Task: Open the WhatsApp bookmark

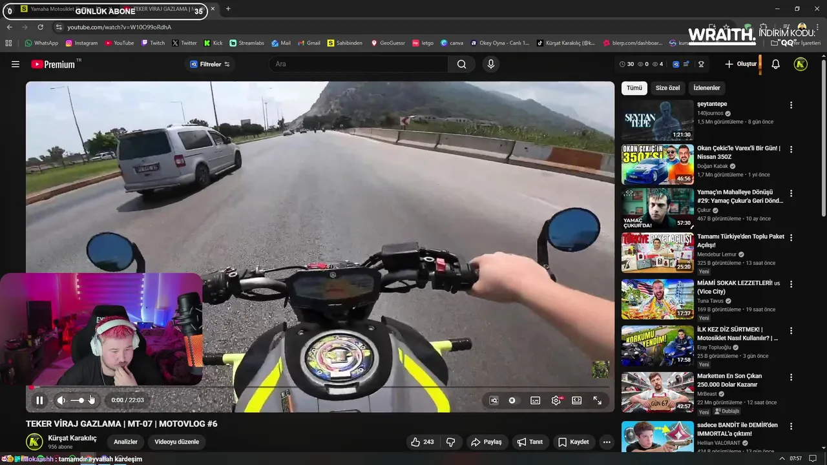Action: (41, 43)
